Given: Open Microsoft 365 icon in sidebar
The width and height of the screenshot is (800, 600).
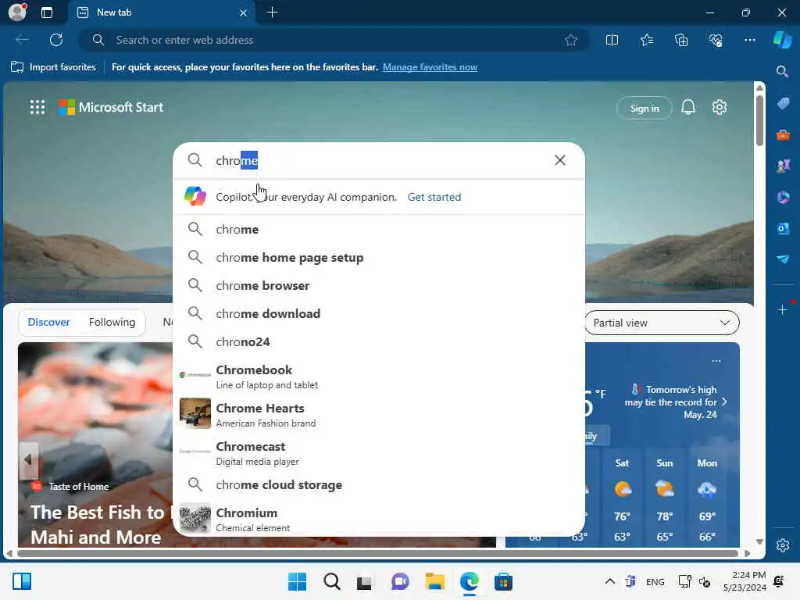Looking at the screenshot, I should click(x=783, y=197).
